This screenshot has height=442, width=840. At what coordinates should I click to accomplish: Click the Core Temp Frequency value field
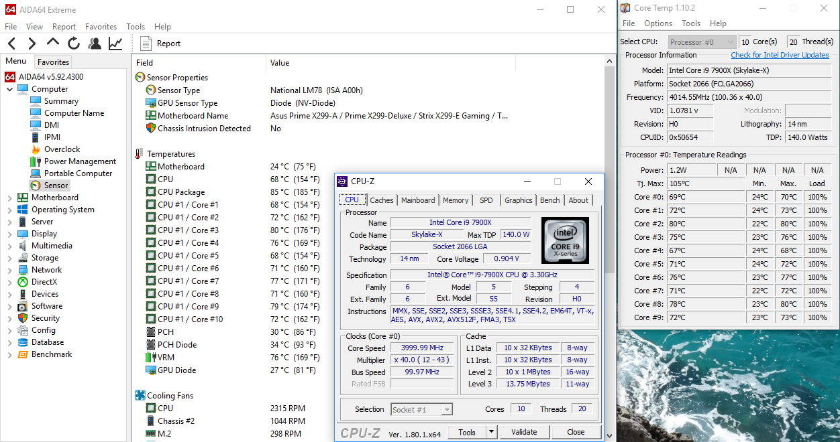tap(748, 97)
